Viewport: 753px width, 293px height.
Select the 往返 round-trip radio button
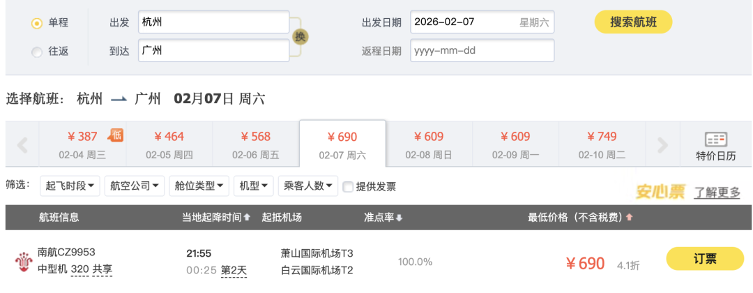tap(37, 52)
